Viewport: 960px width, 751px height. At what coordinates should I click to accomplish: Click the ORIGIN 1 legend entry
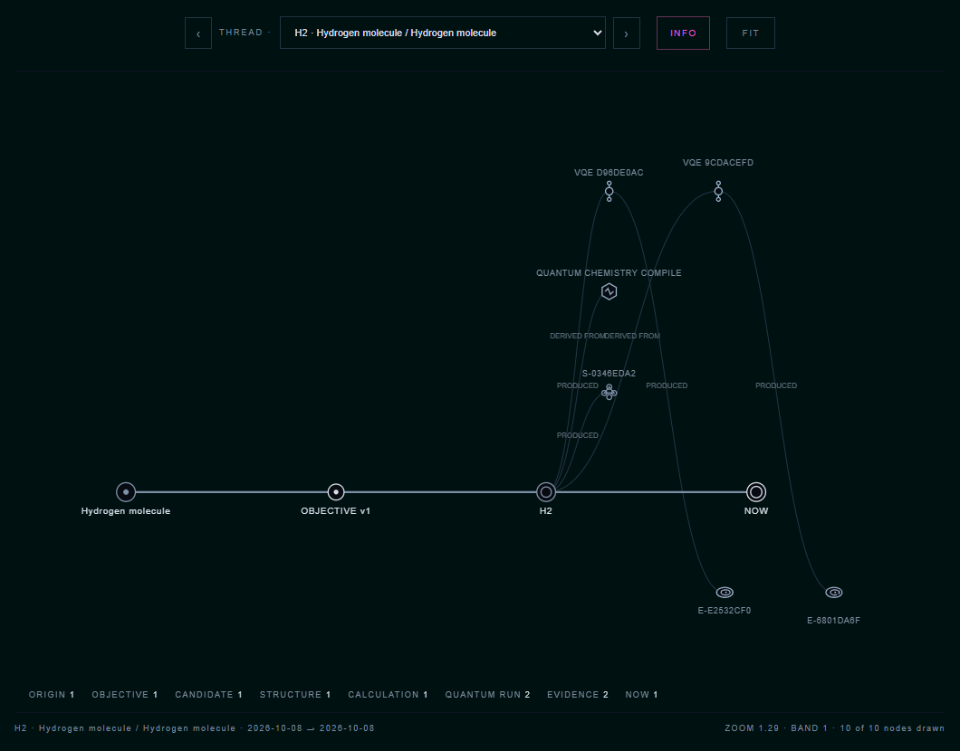[x=52, y=695]
